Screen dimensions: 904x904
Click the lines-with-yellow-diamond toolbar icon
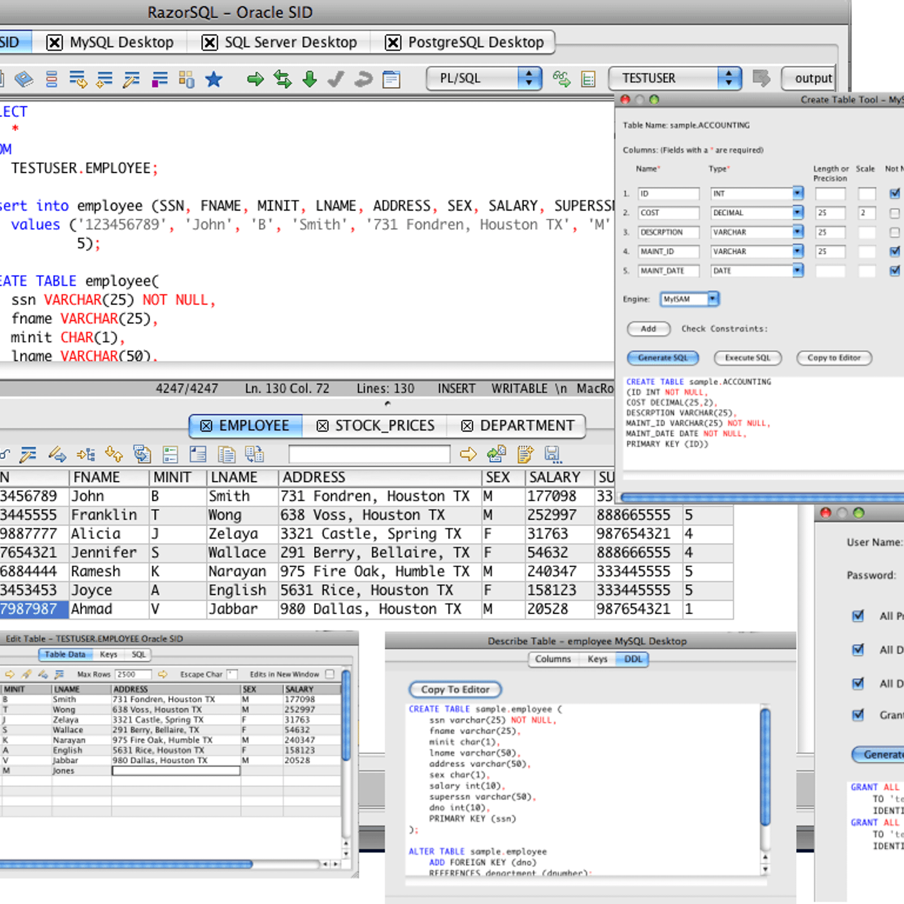click(105, 79)
